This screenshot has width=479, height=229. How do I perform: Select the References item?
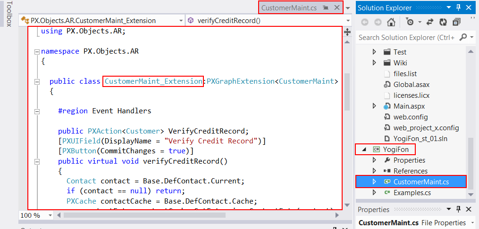(410, 171)
